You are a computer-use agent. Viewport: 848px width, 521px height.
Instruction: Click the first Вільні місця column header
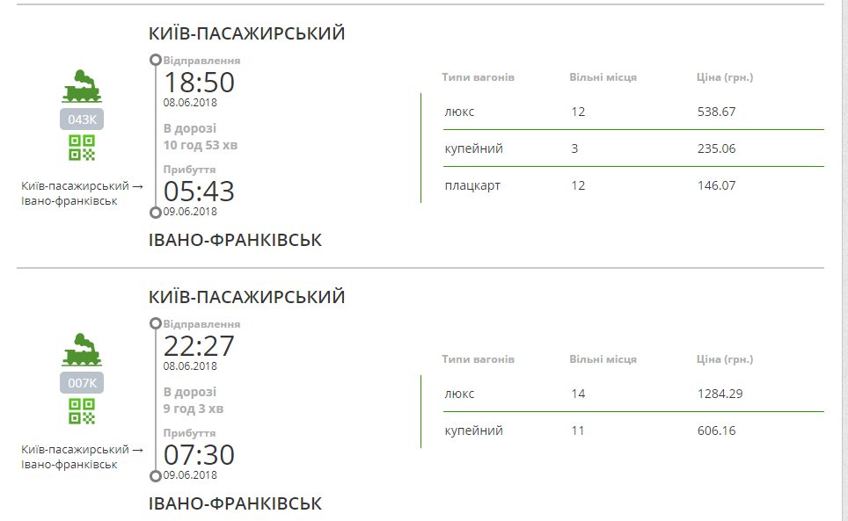pos(603,77)
